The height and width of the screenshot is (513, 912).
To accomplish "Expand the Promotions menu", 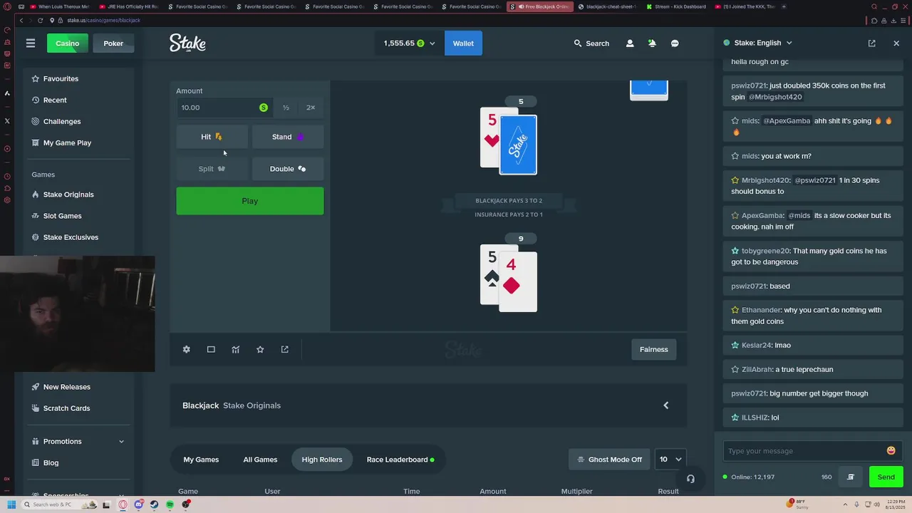I will 78,441.
